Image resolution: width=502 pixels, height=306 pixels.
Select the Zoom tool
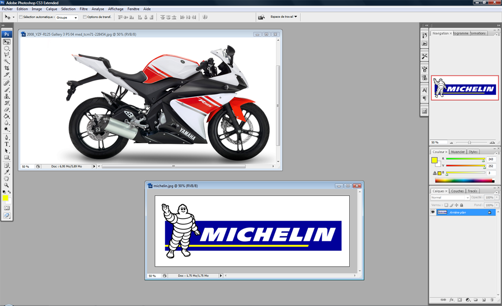pos(7,186)
